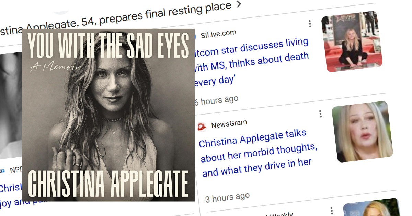The height and width of the screenshot is (216, 412).
Task: Select the SILive.com source name
Action: coord(218,33)
